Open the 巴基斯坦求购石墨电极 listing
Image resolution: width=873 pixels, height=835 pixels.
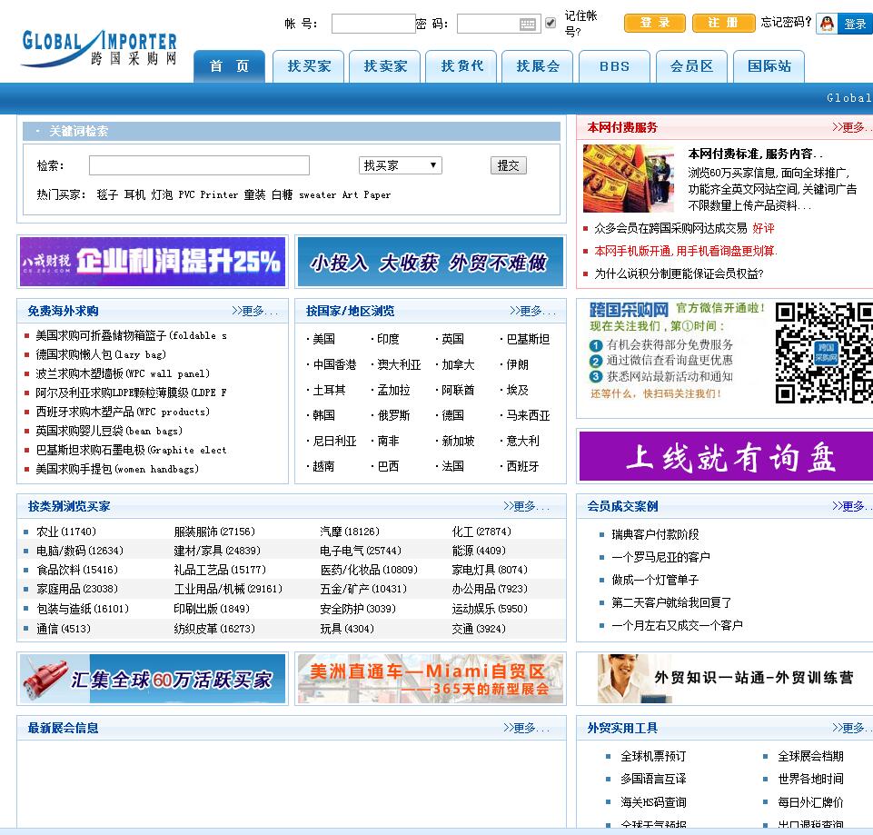pyautogui.click(x=131, y=450)
